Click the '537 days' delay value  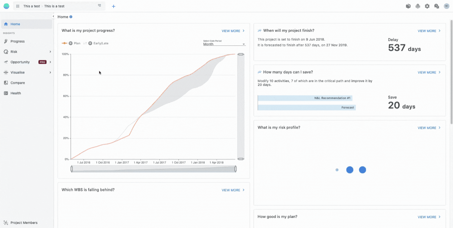404,48
